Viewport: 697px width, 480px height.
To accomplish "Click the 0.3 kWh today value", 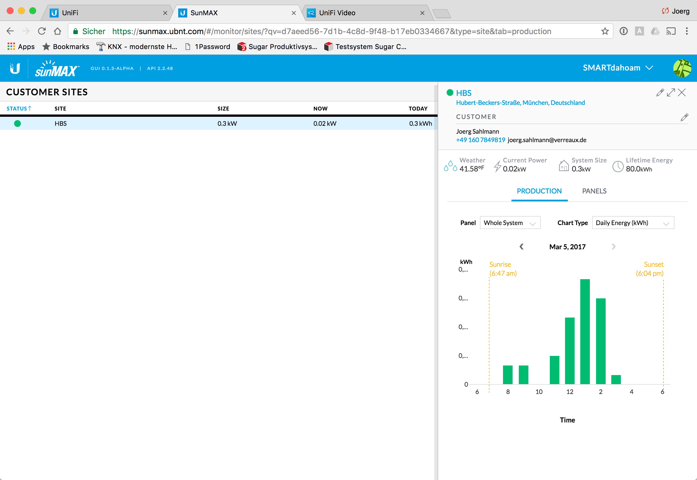I will 420,124.
